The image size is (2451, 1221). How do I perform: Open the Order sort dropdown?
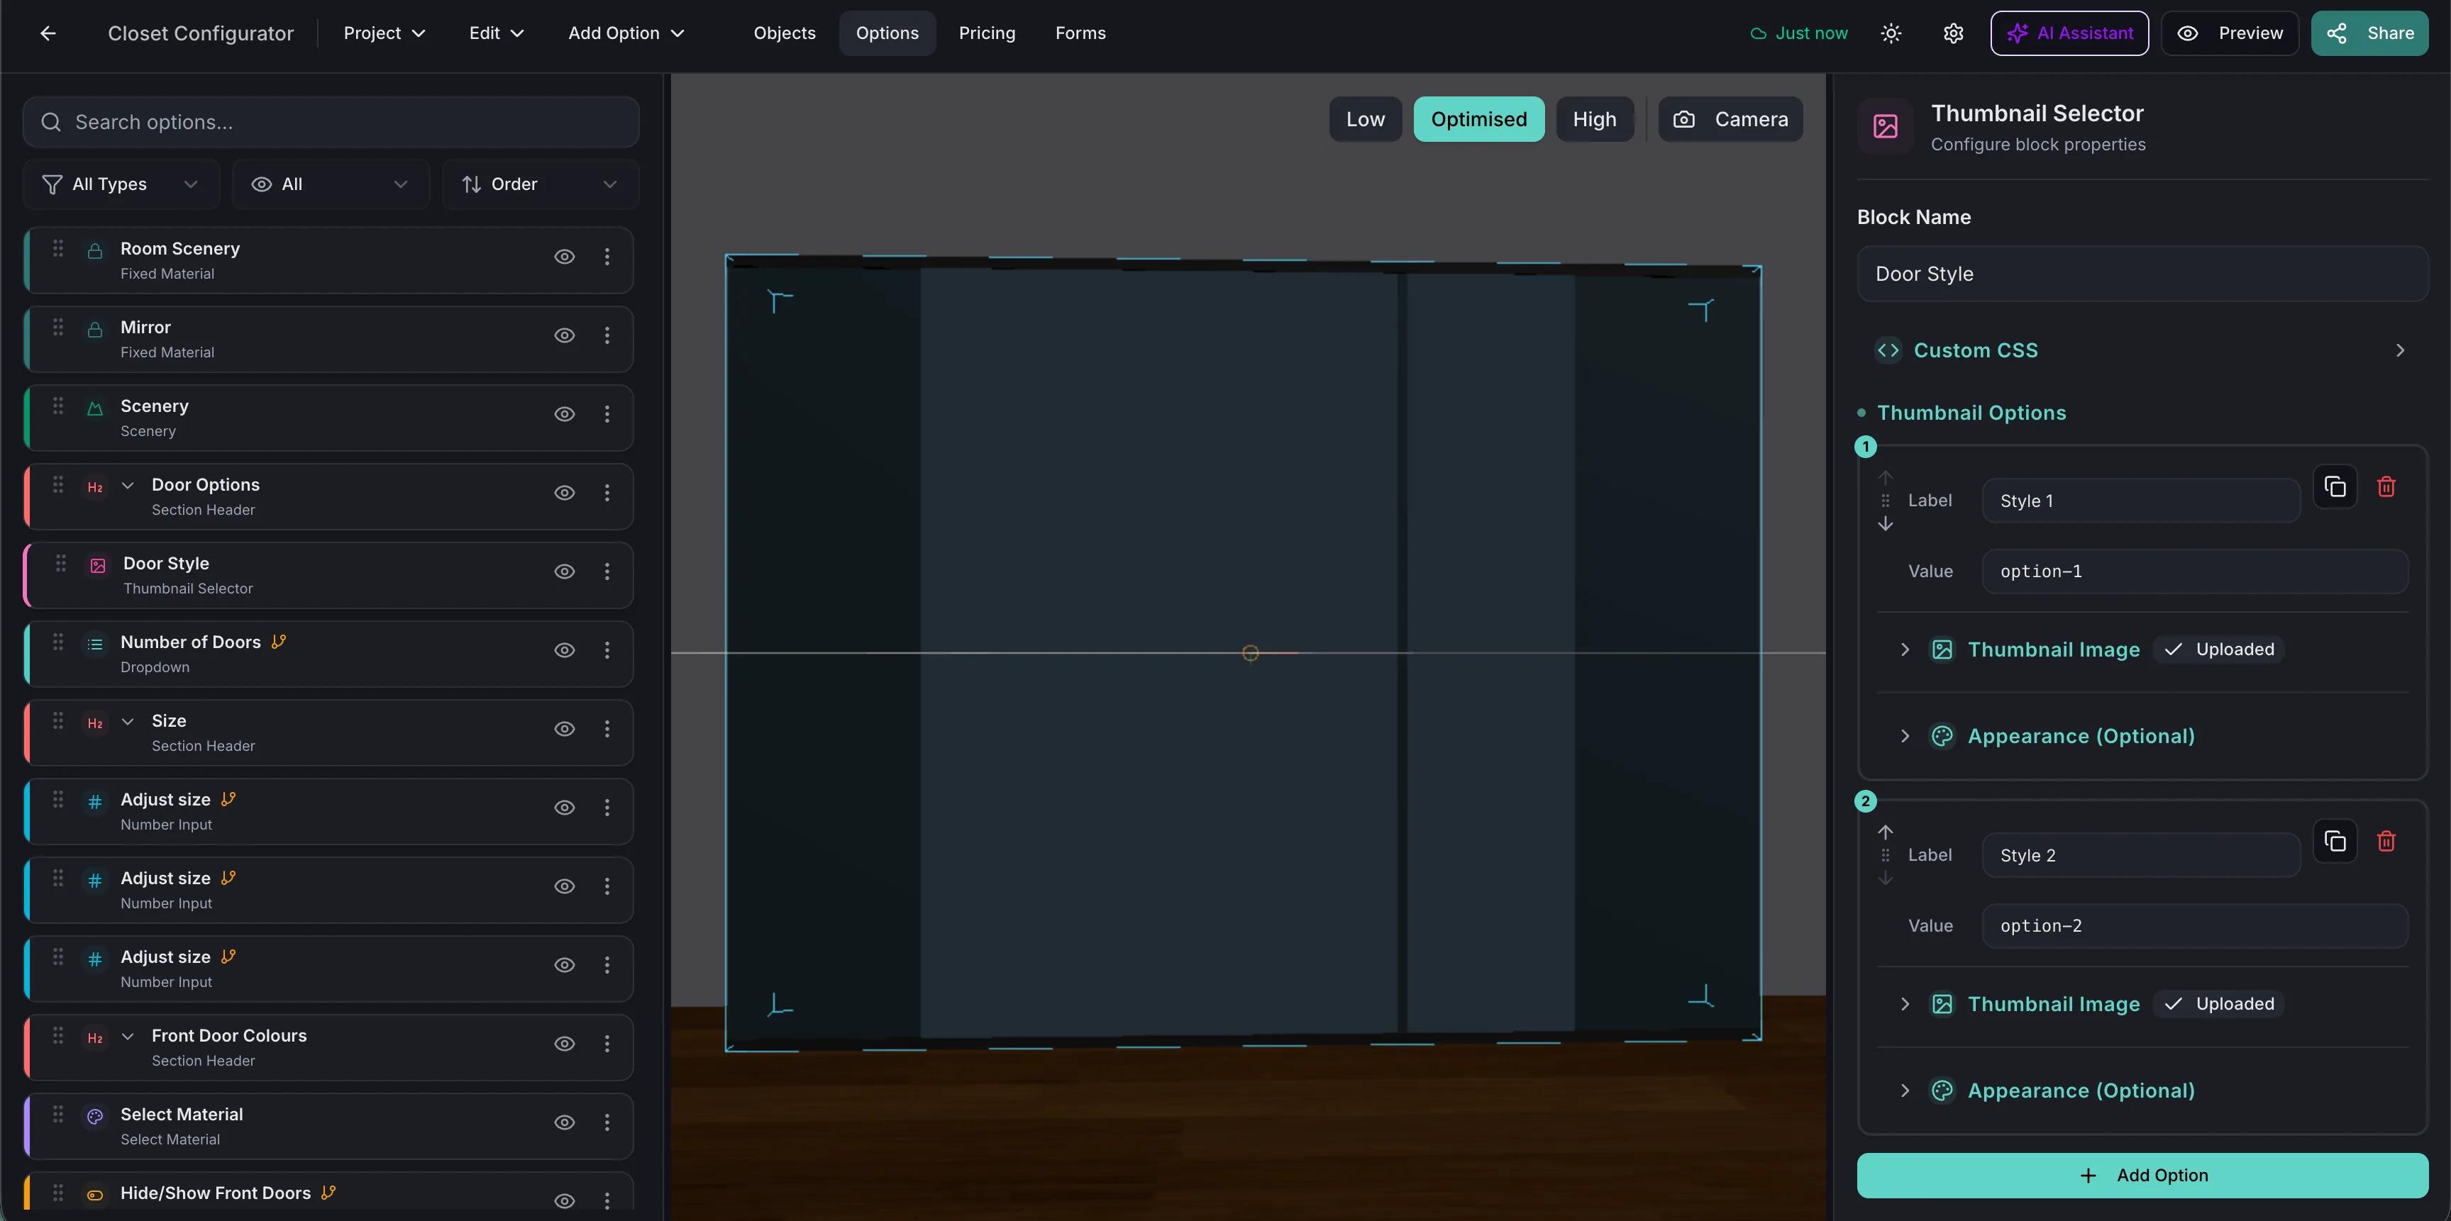pyautogui.click(x=539, y=184)
